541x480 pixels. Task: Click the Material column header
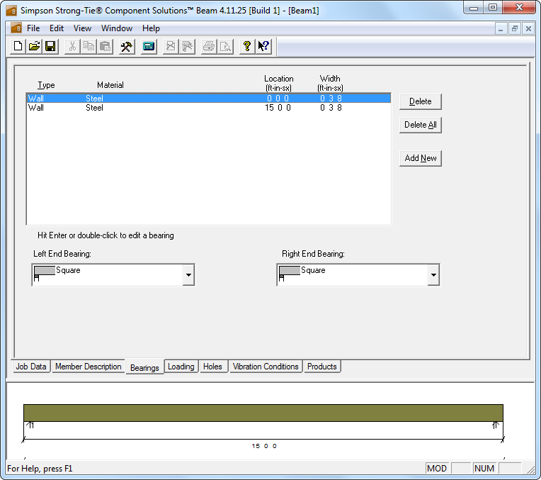click(x=110, y=85)
